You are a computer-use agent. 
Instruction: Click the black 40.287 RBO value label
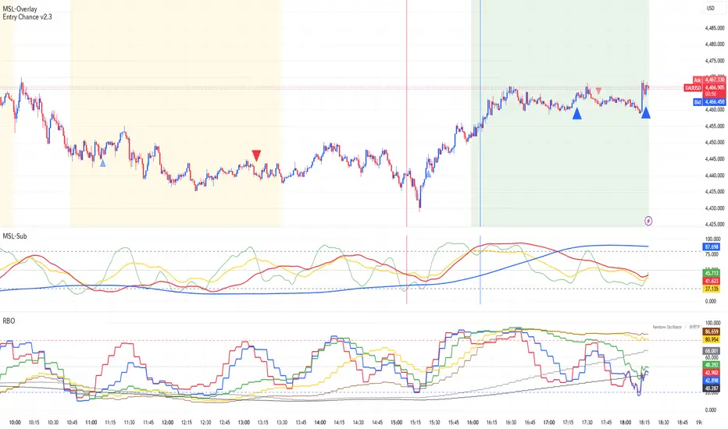[712, 388]
